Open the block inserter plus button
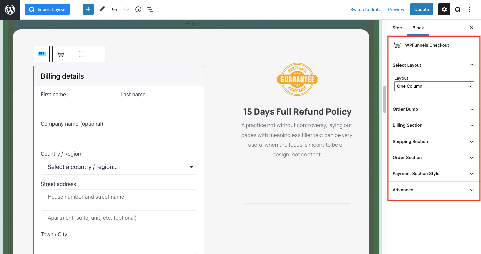This screenshot has height=254, width=481. (x=88, y=9)
